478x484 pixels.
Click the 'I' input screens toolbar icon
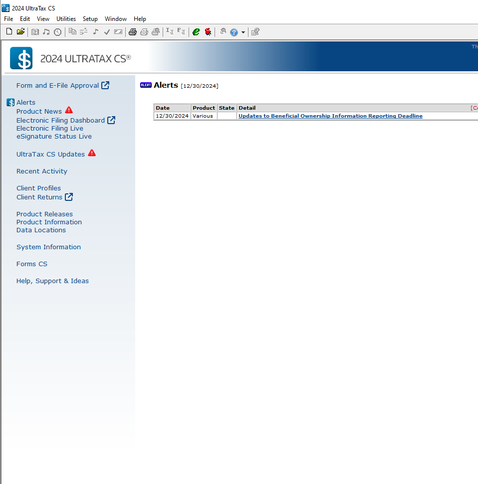coord(170,31)
